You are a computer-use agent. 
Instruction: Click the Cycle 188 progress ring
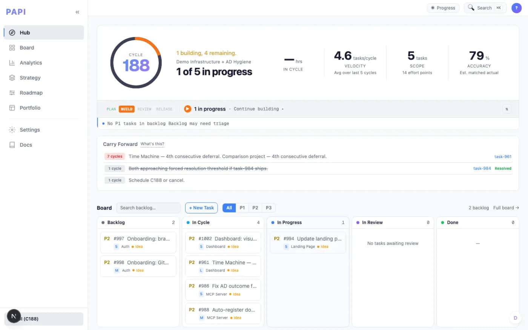136,63
